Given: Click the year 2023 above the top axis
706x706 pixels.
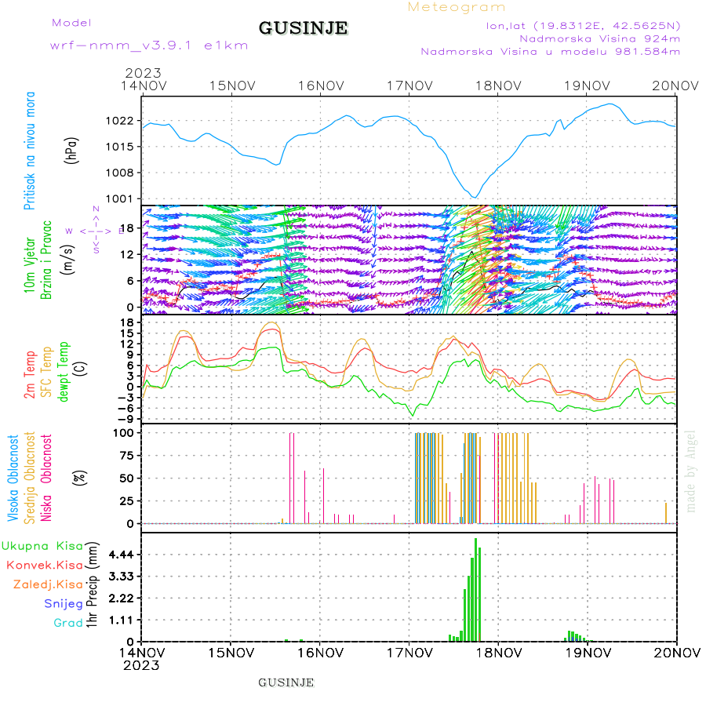Looking at the screenshot, I should (x=143, y=73).
